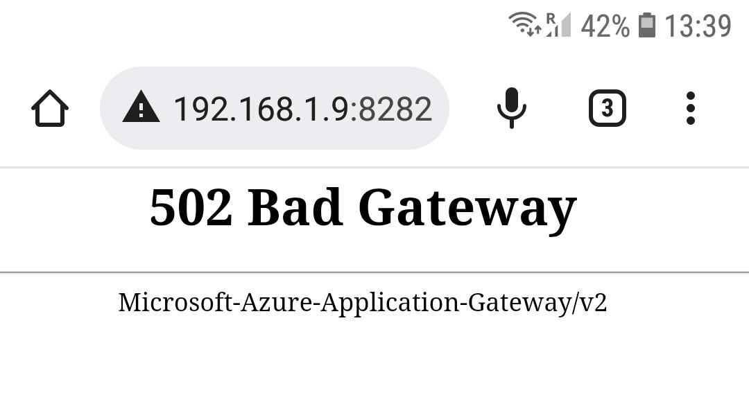Image resolution: width=749 pixels, height=420 pixels.
Task: Tap the rounded address bar pill
Action: coord(274,108)
